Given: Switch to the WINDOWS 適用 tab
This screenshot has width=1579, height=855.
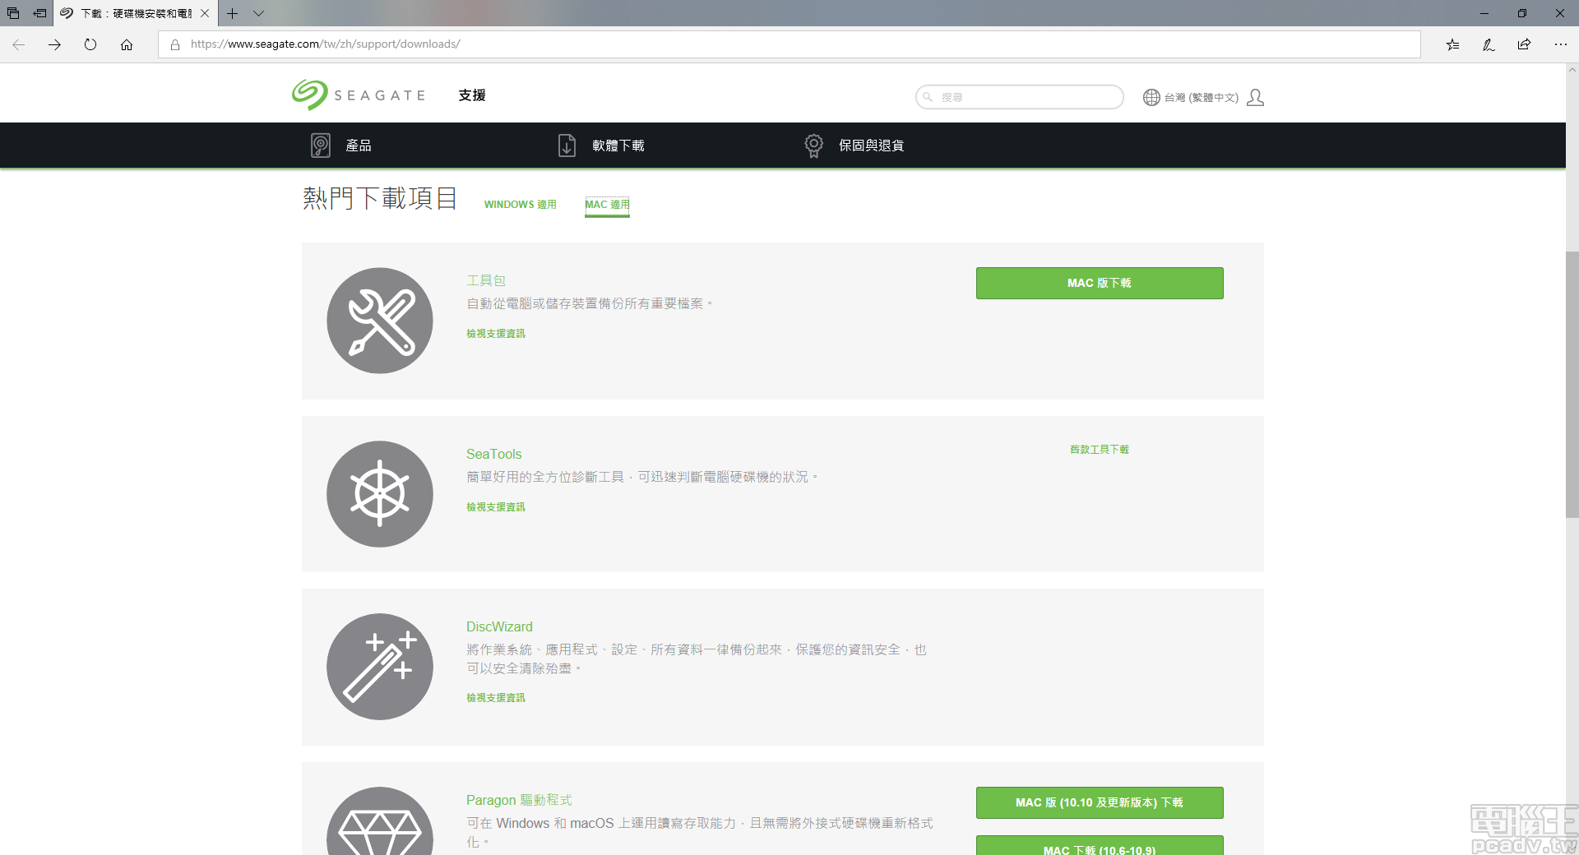Looking at the screenshot, I should point(519,204).
